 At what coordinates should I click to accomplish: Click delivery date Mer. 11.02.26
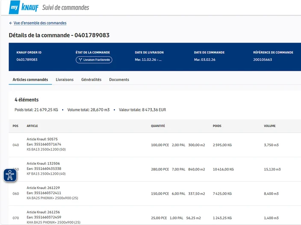[148, 60]
